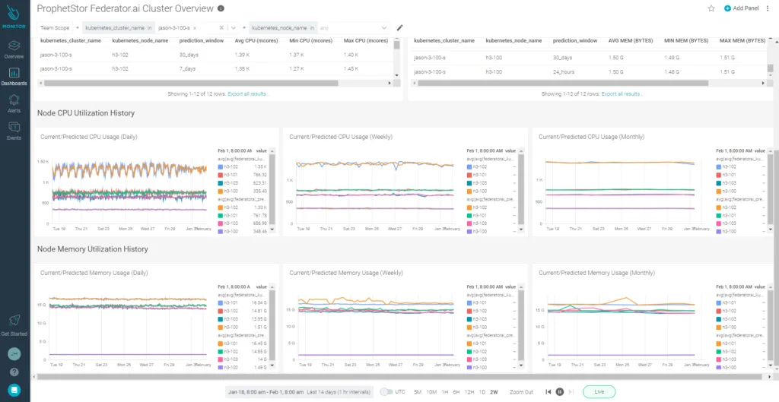Expand the kubernetes_cluster_name value dropdown
The image size is (779, 402).
pos(233,27)
